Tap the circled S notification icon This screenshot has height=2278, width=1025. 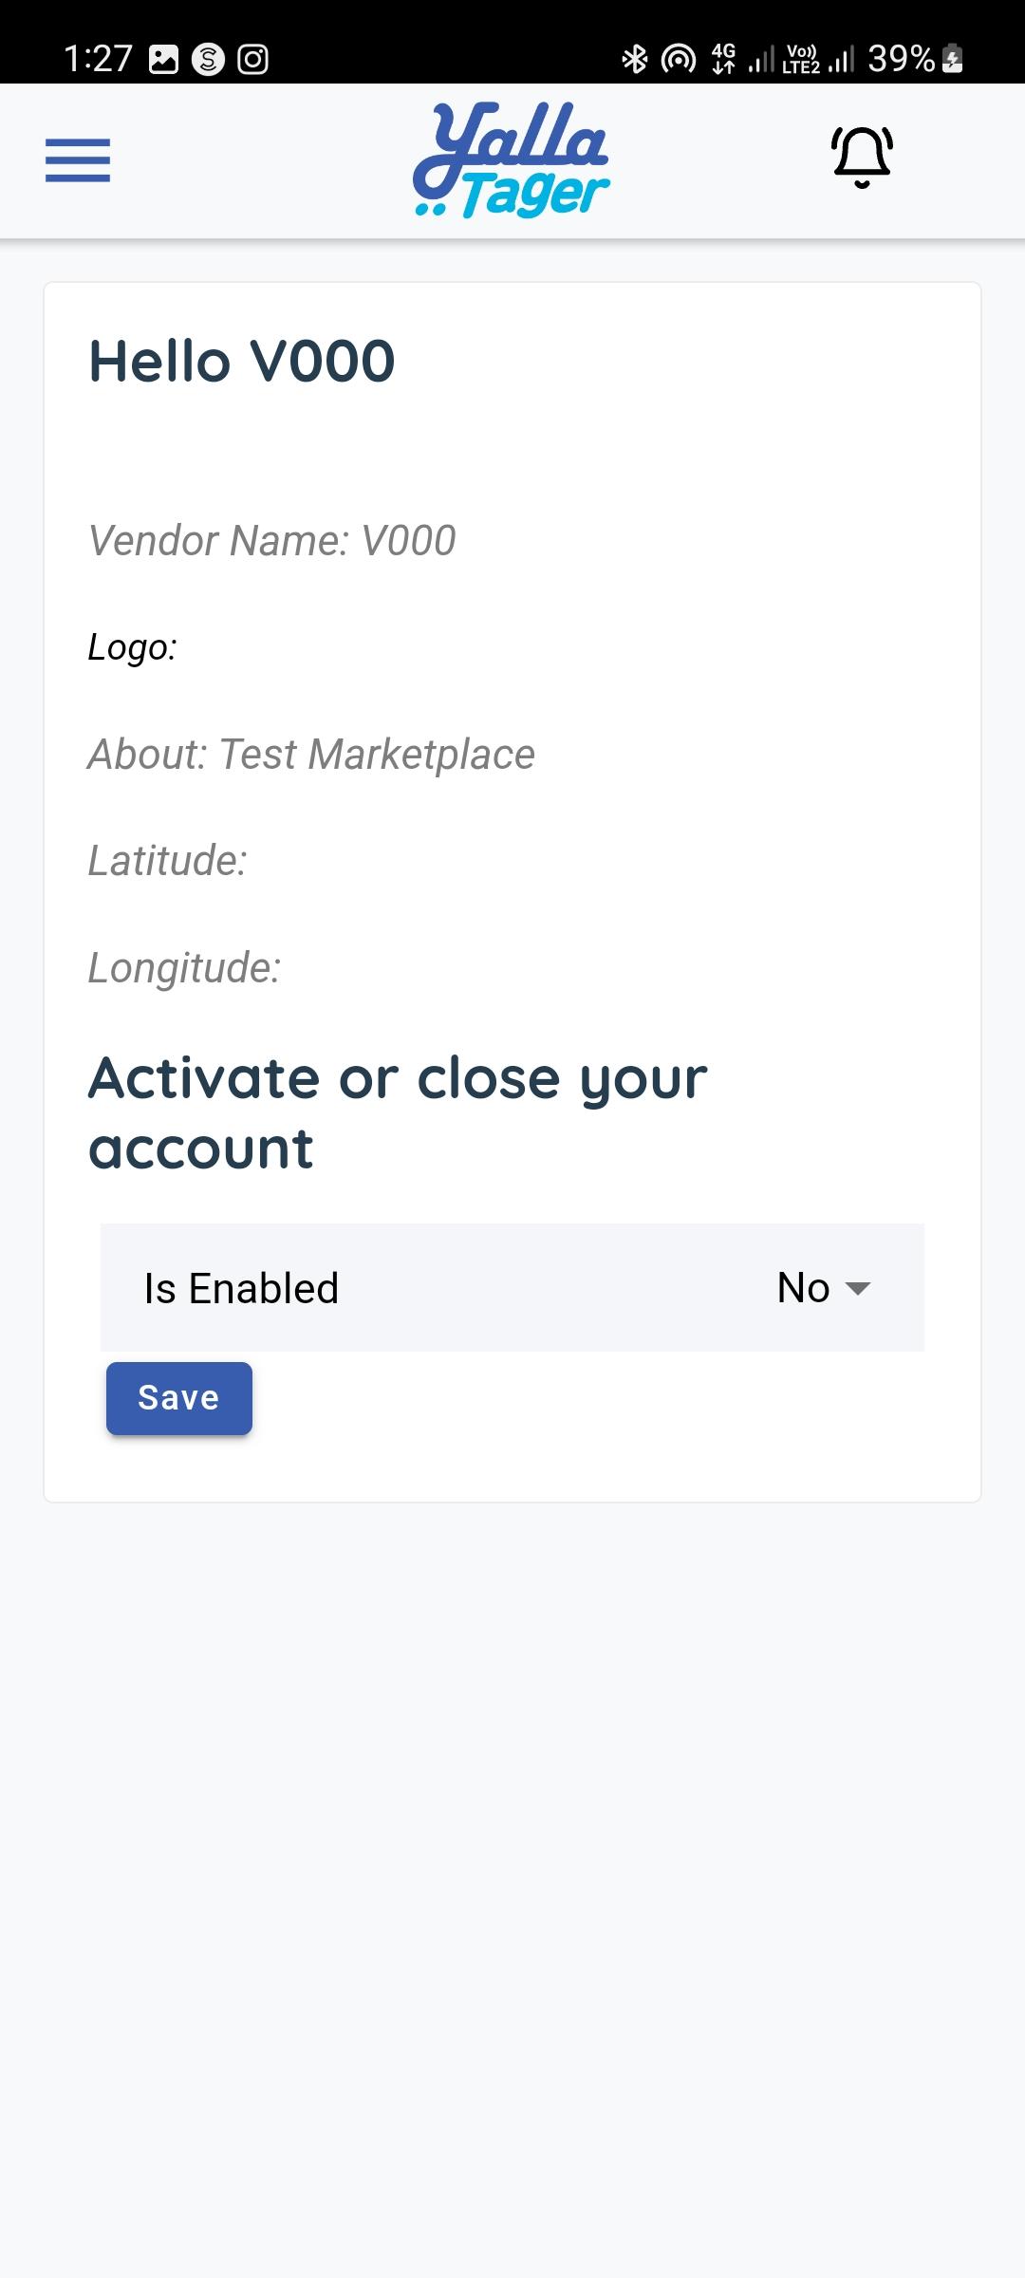pyautogui.click(x=208, y=59)
